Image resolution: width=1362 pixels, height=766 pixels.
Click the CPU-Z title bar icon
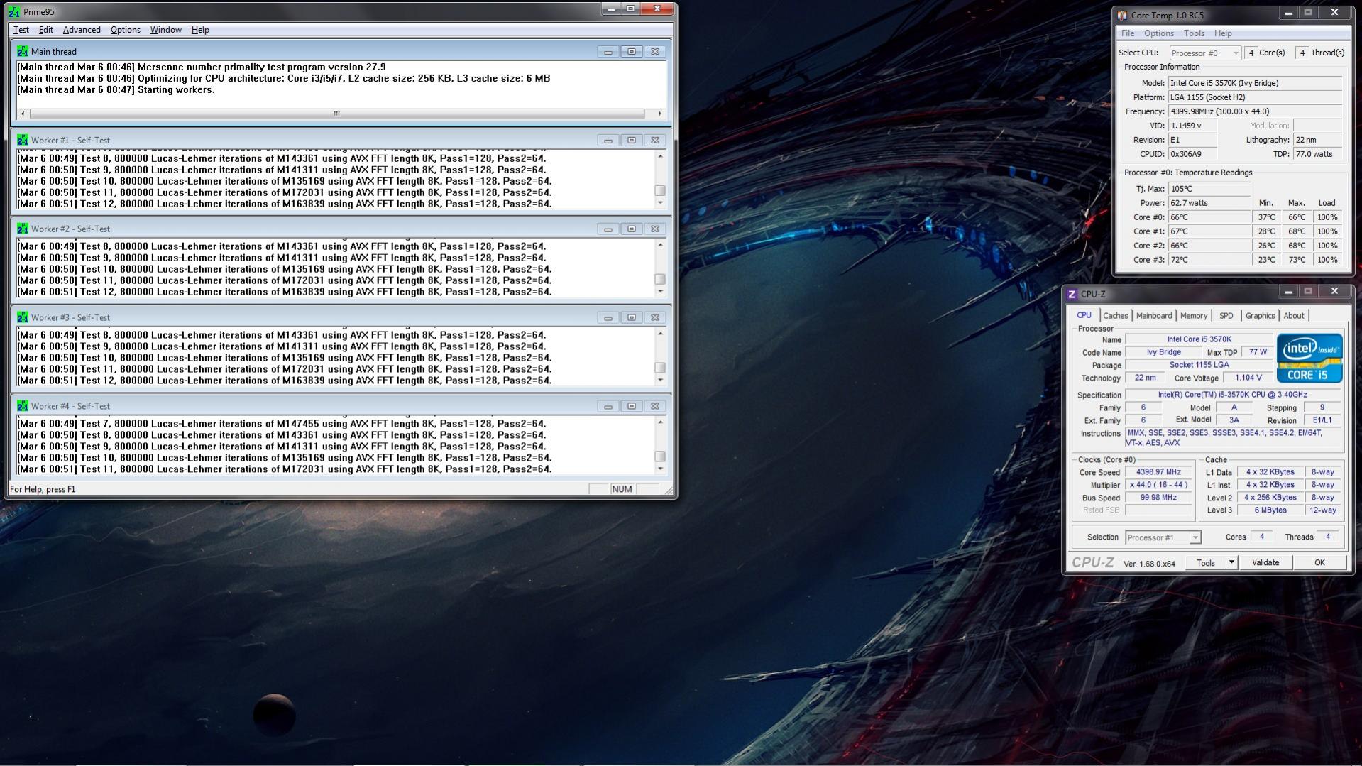(1072, 294)
